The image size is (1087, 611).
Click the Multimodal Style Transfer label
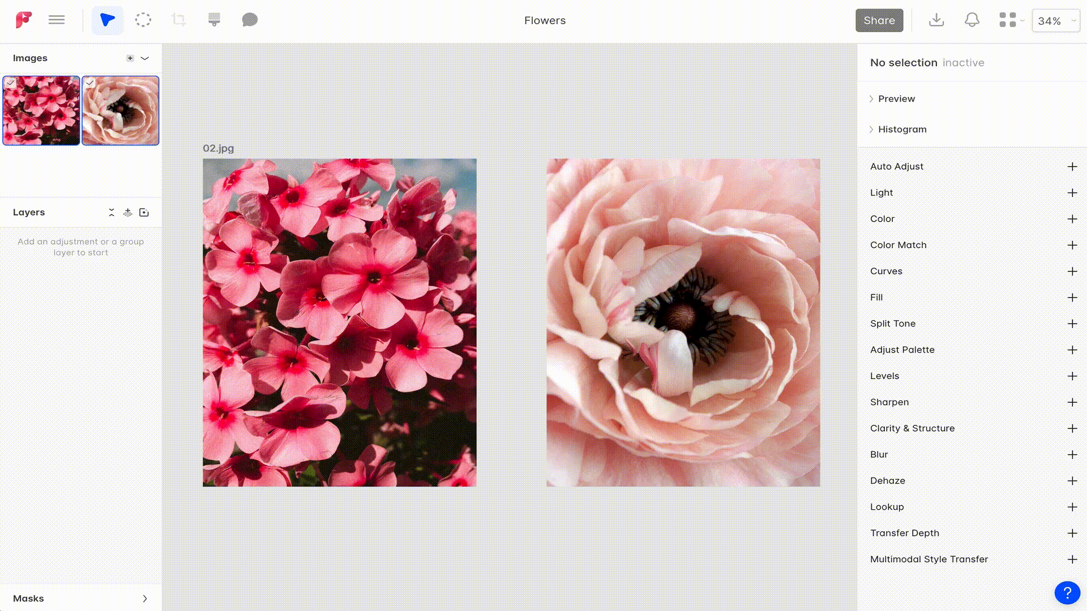click(x=929, y=560)
